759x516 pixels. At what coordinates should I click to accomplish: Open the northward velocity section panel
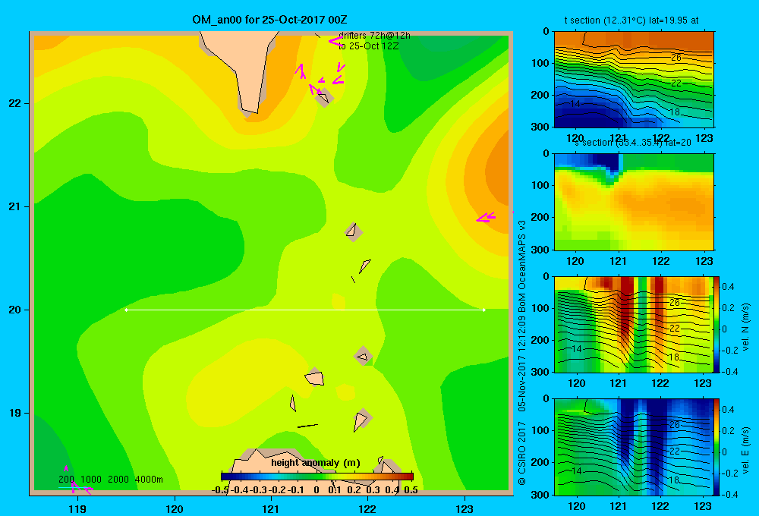pos(634,324)
